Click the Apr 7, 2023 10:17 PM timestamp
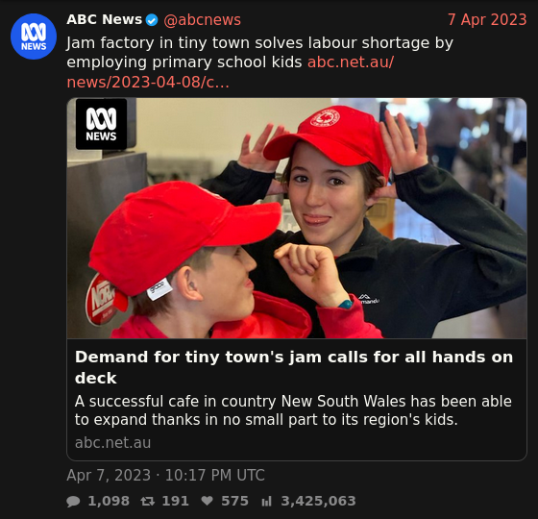 165,476
